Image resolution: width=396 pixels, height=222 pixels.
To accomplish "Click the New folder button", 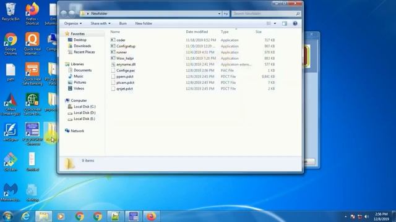I will (144, 23).
